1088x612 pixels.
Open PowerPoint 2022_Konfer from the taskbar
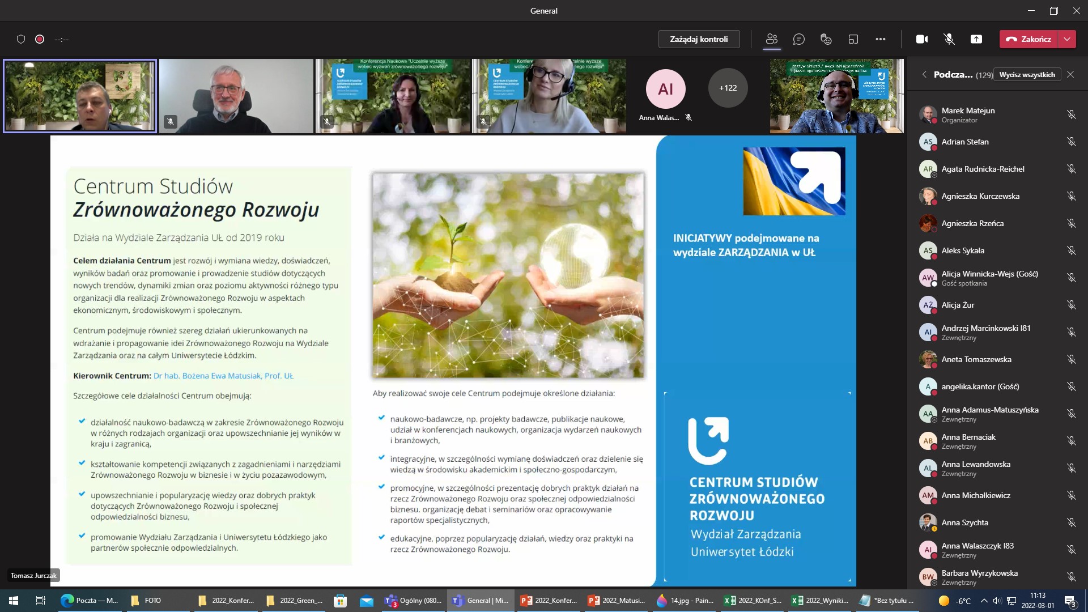tap(549, 600)
